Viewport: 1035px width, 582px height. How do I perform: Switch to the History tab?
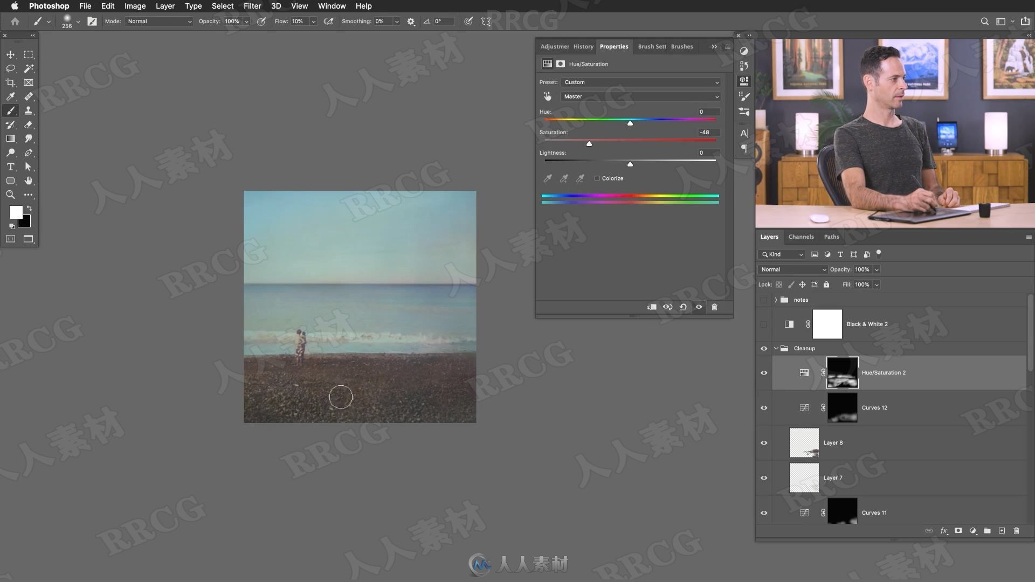[x=582, y=46]
